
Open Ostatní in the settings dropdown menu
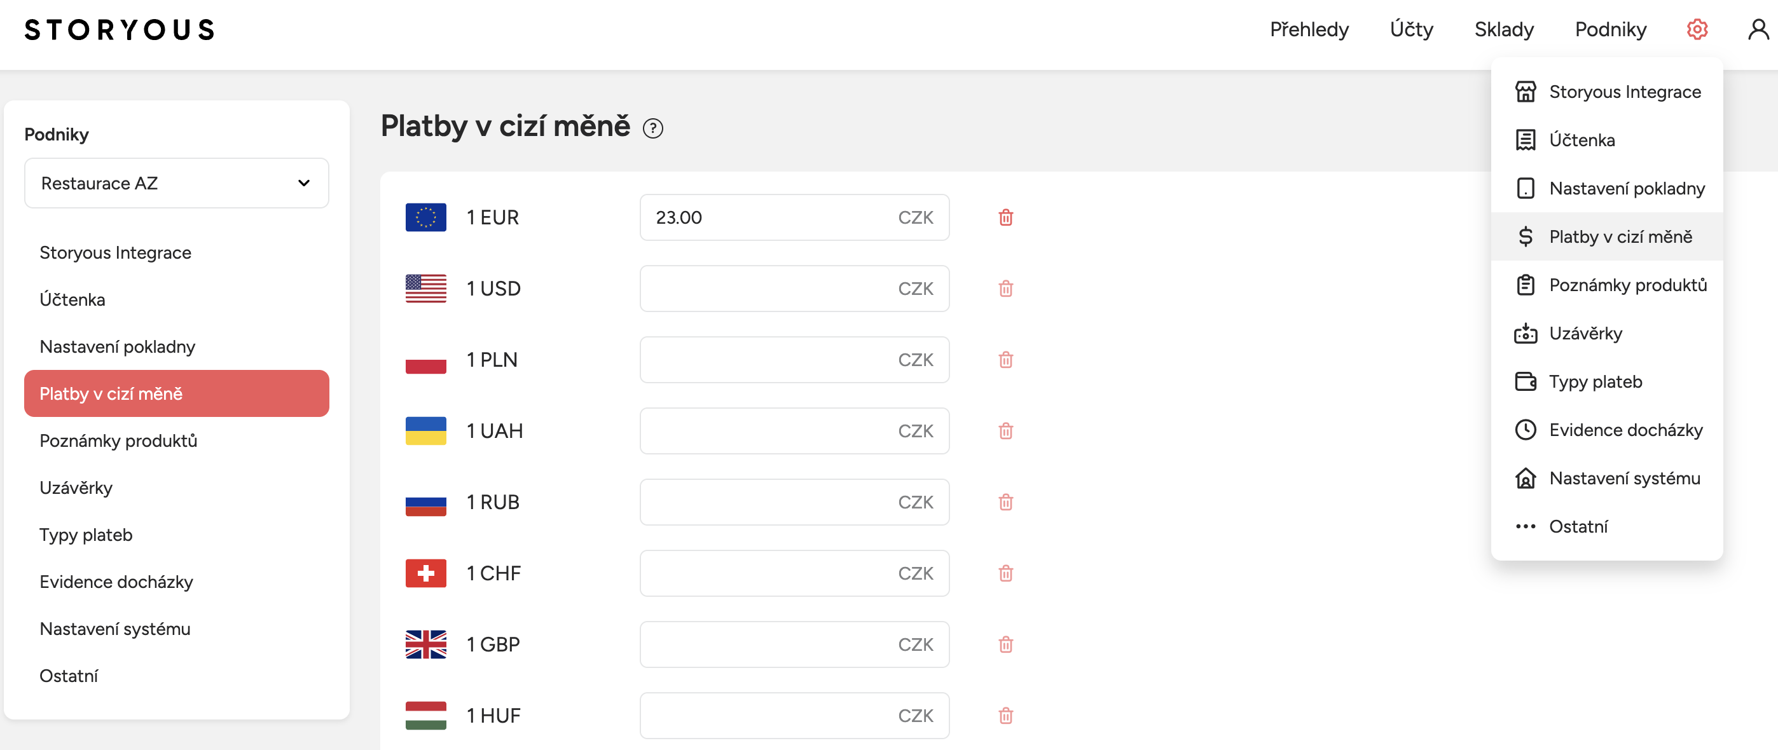click(1578, 526)
